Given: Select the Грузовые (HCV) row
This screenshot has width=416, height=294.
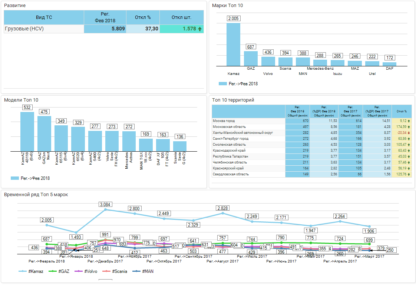Looking at the screenshot, I should point(104,29).
